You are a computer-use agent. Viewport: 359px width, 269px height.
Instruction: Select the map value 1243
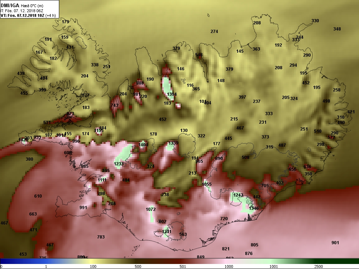(238, 195)
